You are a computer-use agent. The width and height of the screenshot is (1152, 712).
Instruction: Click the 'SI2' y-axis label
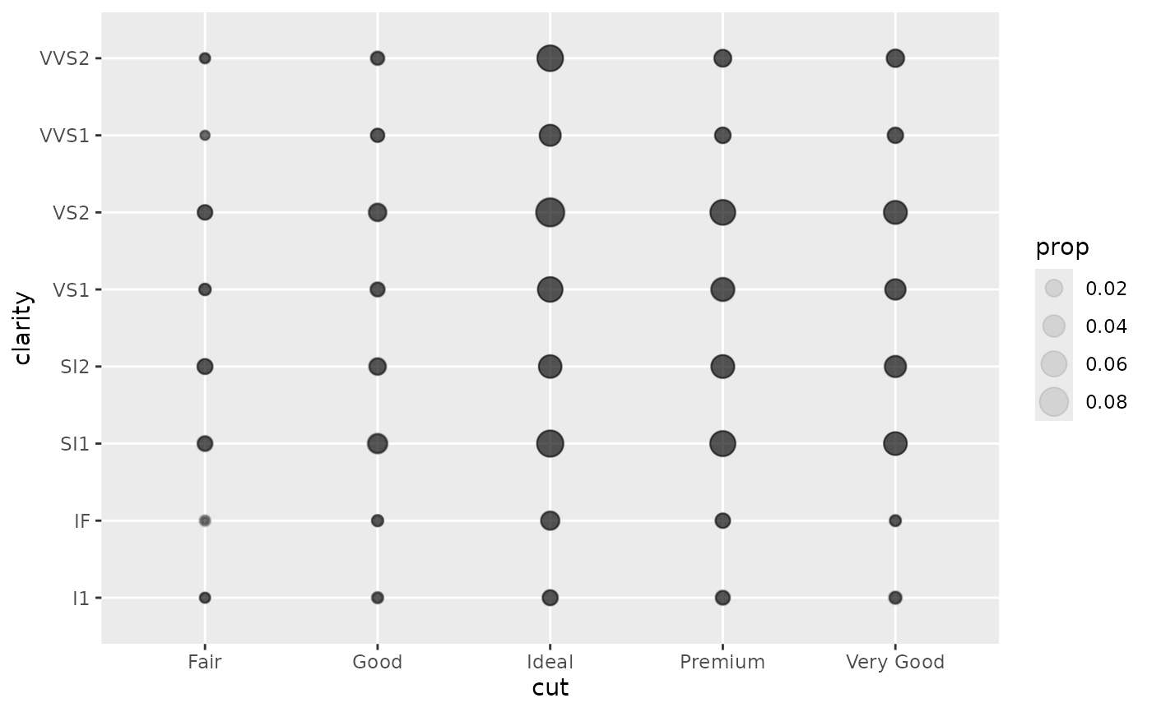coord(74,367)
